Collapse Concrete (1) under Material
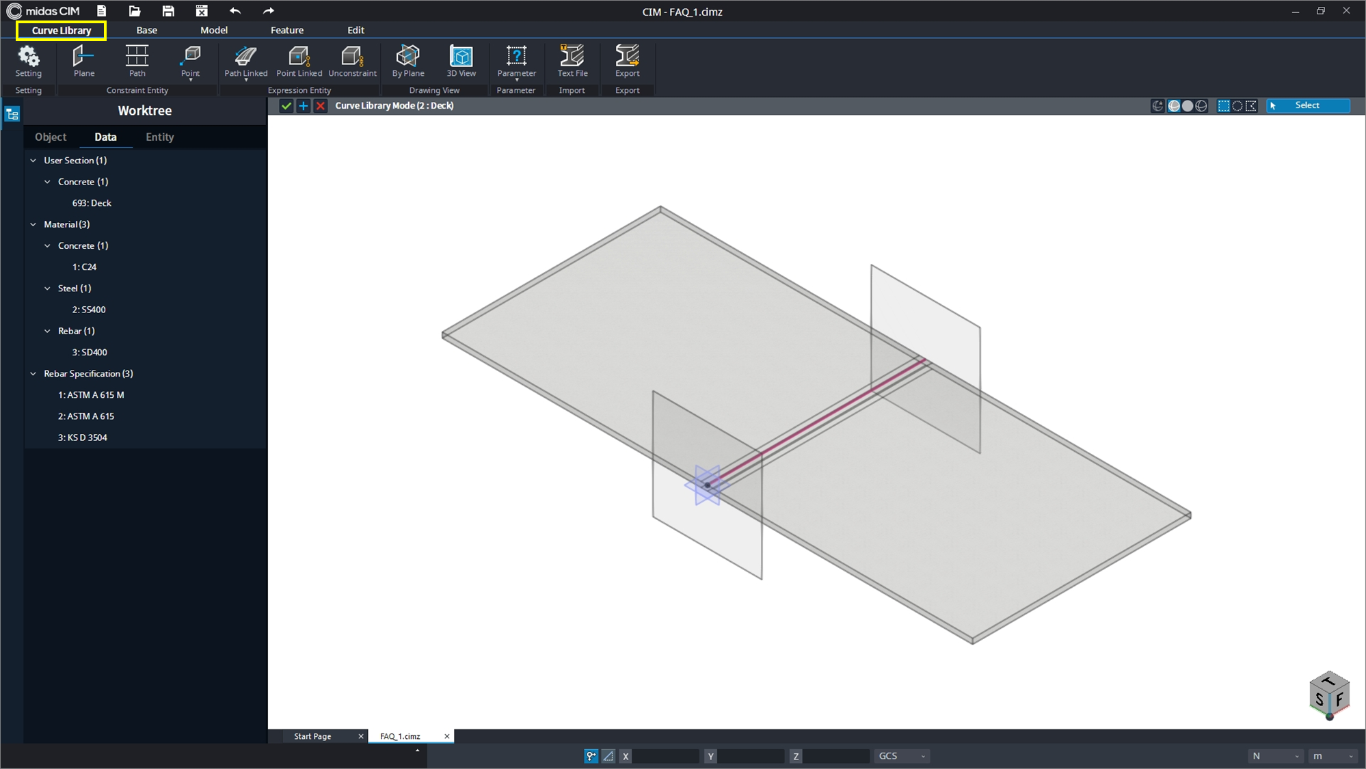The width and height of the screenshot is (1366, 769). 48,245
